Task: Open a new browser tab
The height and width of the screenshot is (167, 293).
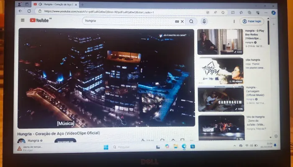Action: click(82, 5)
